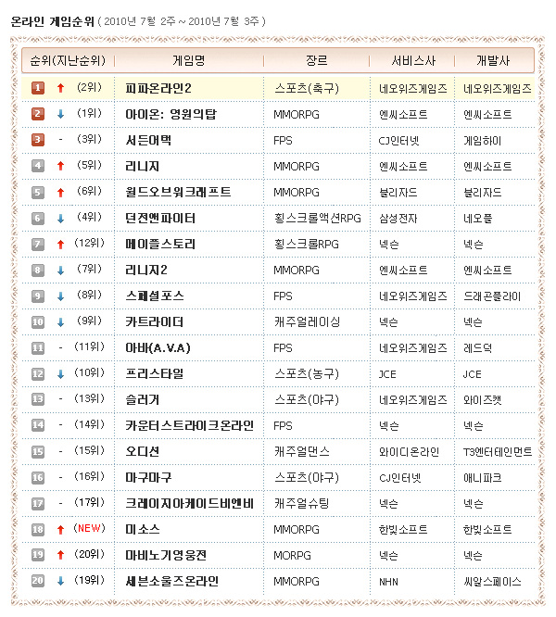Image resolution: width=556 pixels, height=617 pixels.
Task: Click the up arrow in 피파온라인2 row
Action: click(x=60, y=88)
